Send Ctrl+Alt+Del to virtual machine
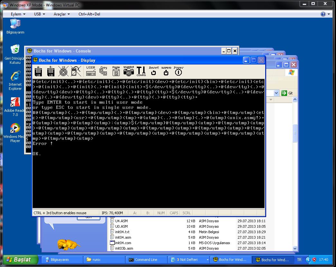This screenshot has height=267, width=336. (x=89, y=14)
